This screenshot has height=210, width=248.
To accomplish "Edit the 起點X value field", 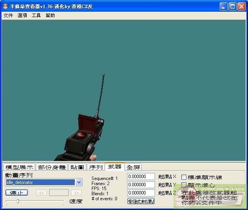I will [x=141, y=177].
